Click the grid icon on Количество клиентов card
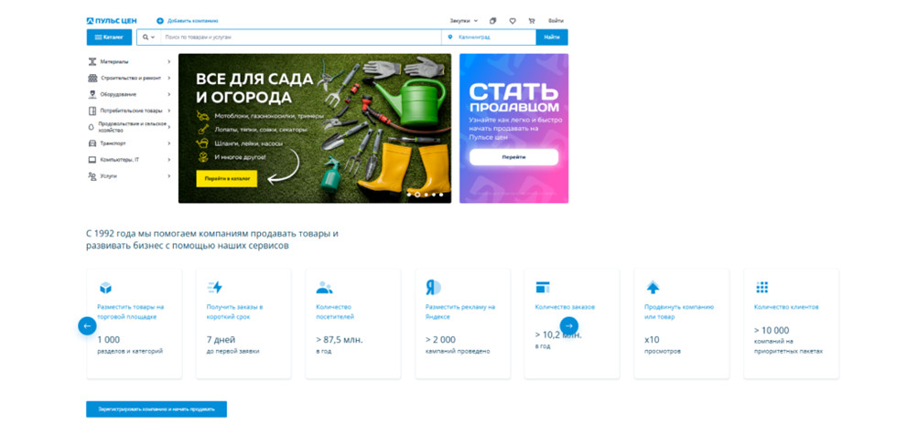The height and width of the screenshot is (434, 918). coord(761,288)
